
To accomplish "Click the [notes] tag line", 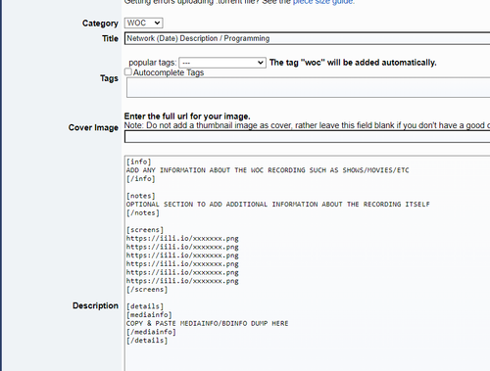I will tap(141, 196).
